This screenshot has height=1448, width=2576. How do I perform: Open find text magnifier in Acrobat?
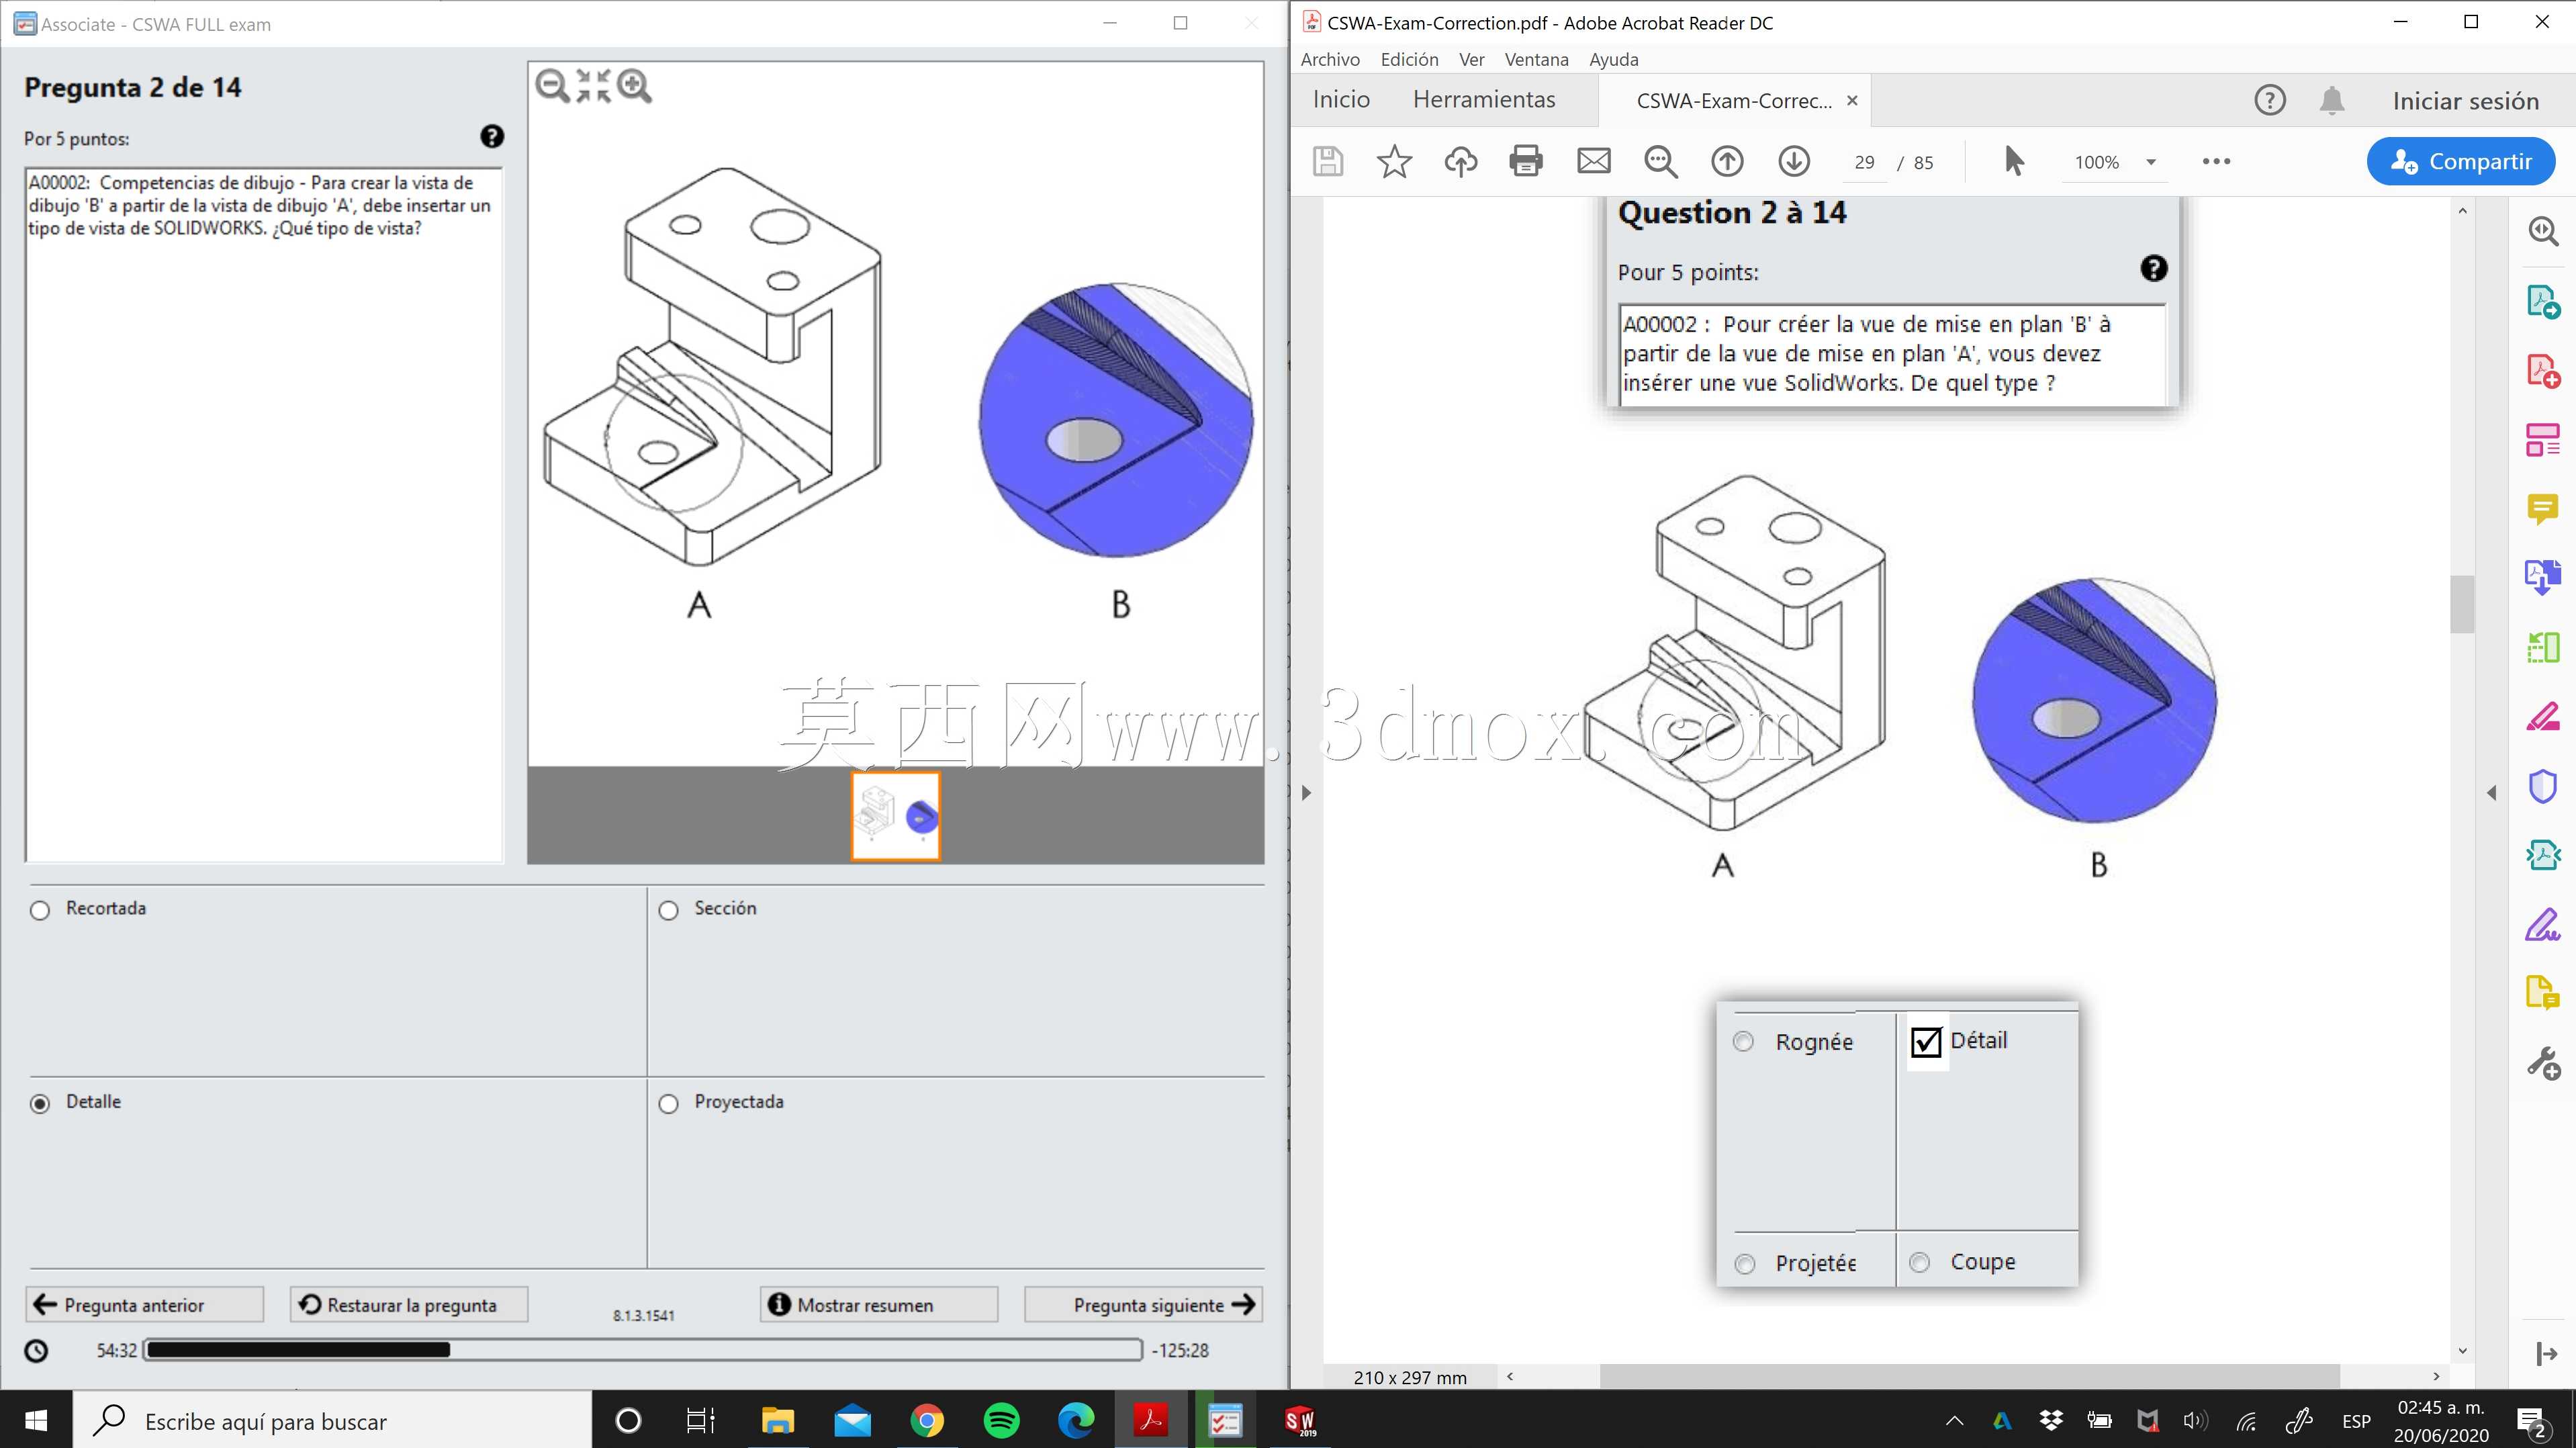1661,162
